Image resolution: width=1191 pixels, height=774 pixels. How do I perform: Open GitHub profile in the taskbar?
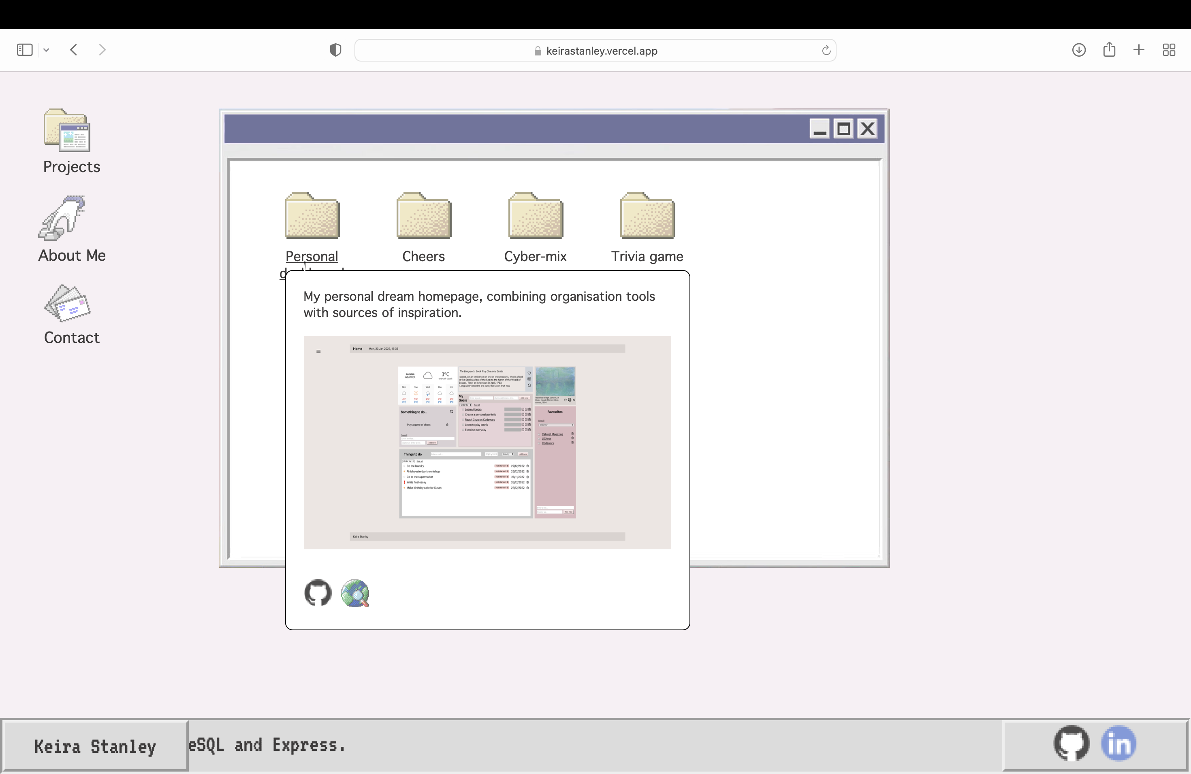(1071, 743)
